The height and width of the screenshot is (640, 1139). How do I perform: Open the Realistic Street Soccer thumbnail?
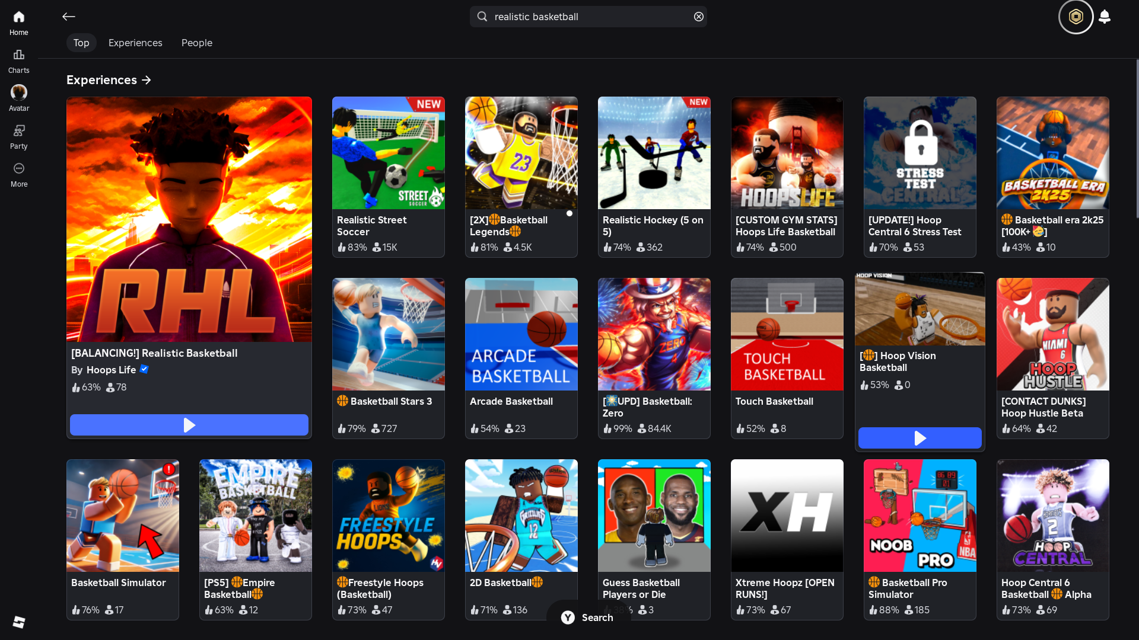click(x=389, y=153)
